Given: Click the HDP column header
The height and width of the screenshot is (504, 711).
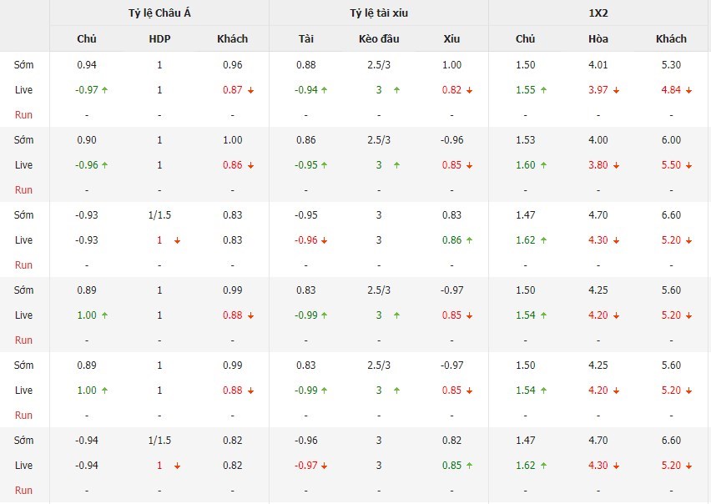Looking at the screenshot, I should [x=159, y=38].
